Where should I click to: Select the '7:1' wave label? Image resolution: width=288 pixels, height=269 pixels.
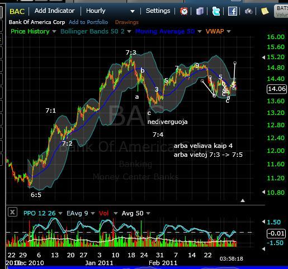(51, 111)
